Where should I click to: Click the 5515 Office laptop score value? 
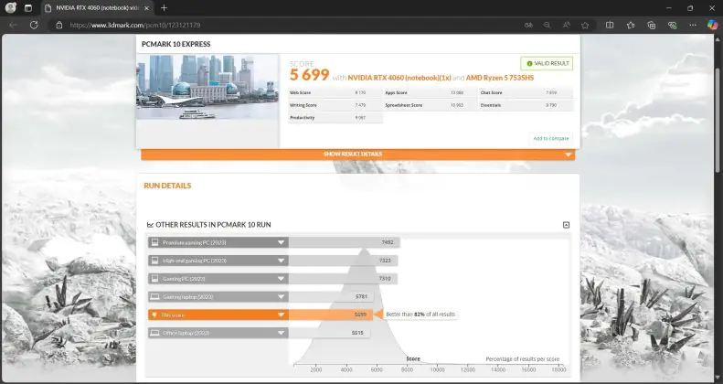click(x=357, y=333)
